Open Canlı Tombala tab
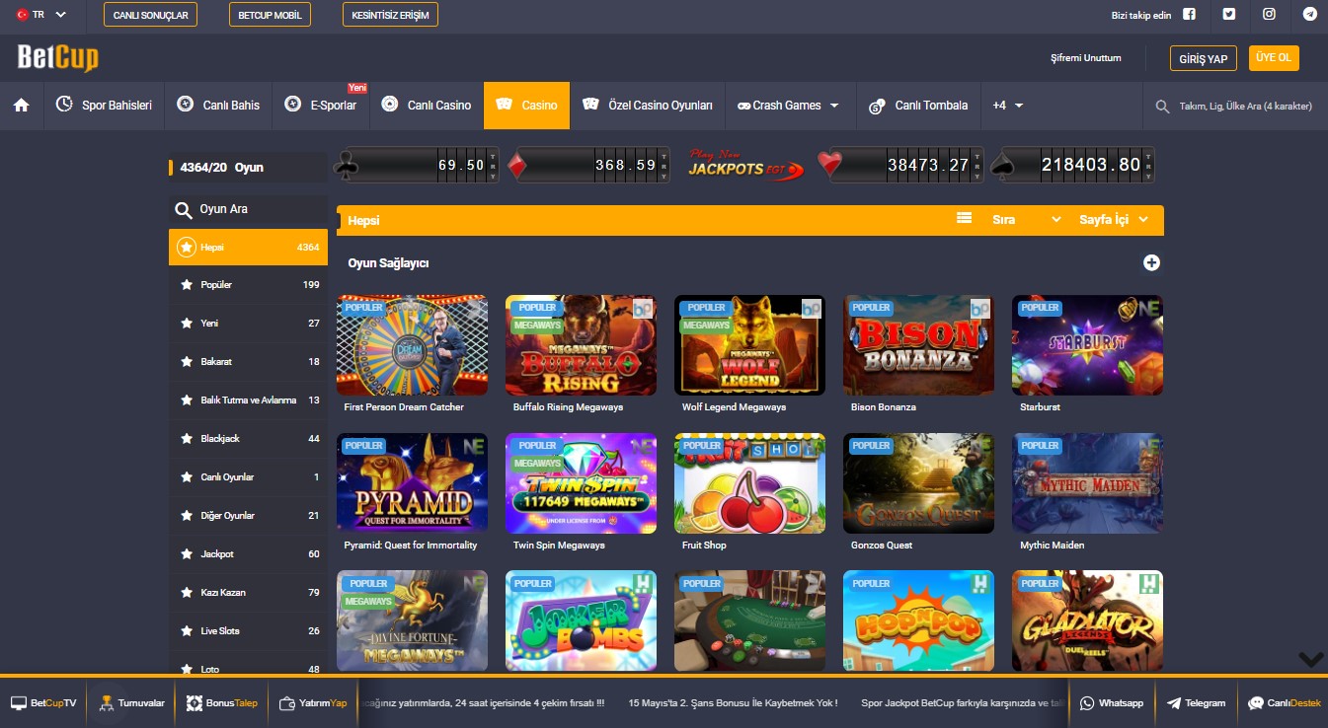Viewport: 1328px width, 728px height. pos(918,106)
